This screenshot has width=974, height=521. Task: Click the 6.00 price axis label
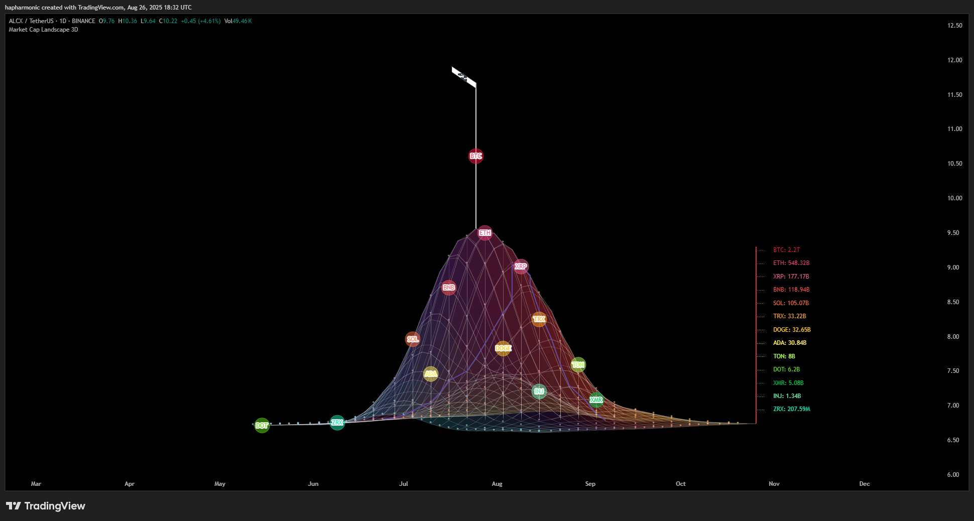click(953, 475)
